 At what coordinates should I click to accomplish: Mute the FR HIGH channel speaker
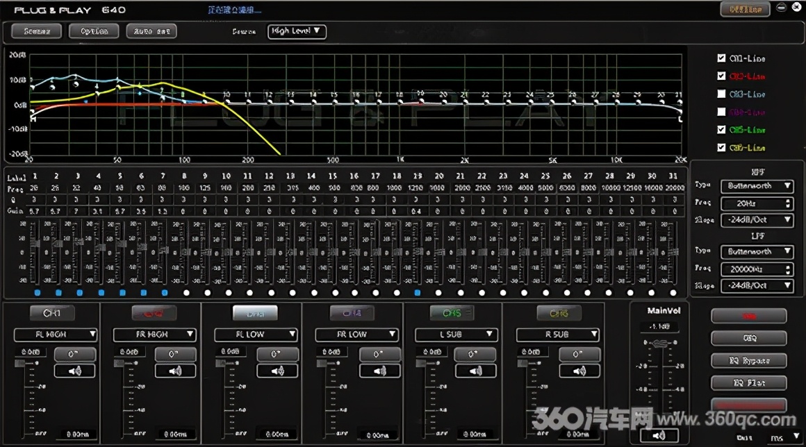(175, 371)
